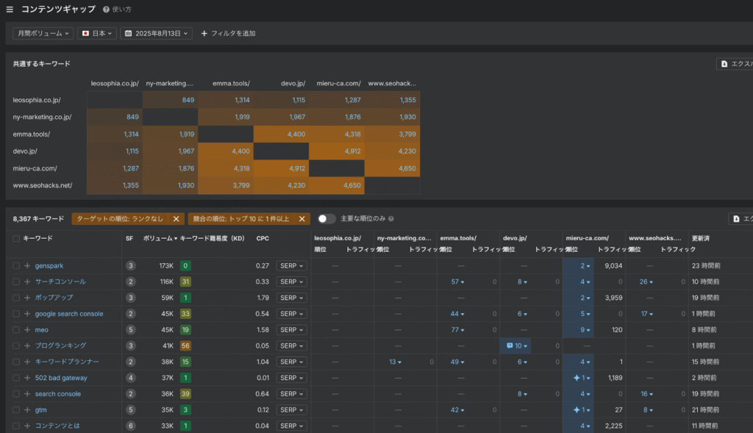The width and height of the screenshot is (753, 433).
Task: Open SERP dropdown for genspark
Action: 291,265
